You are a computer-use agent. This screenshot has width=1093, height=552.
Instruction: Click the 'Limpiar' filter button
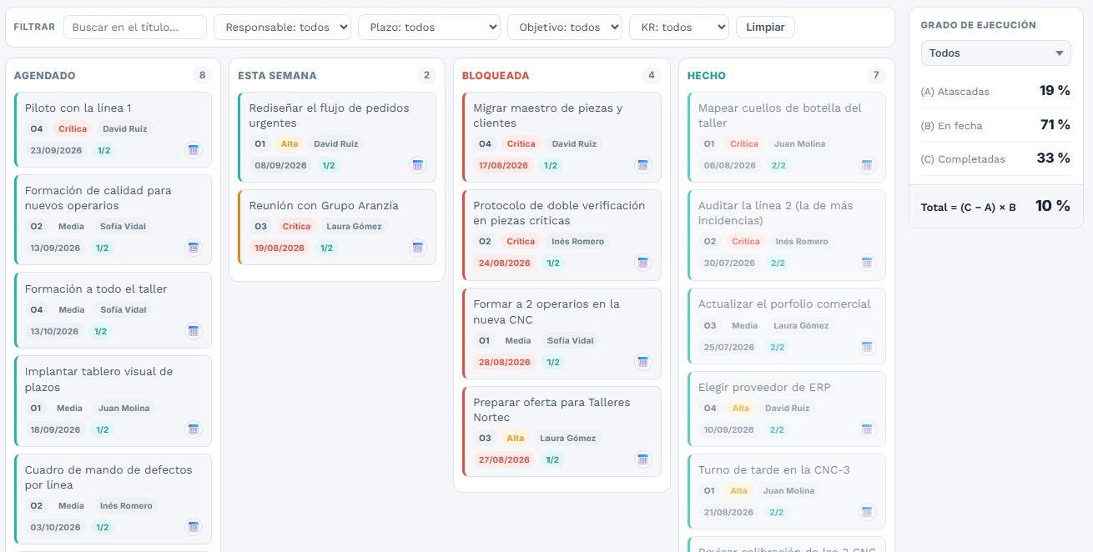765,27
